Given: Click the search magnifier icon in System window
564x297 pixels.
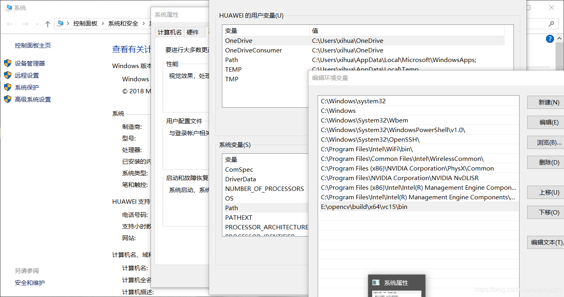Looking at the screenshot, I should [x=551, y=24].
